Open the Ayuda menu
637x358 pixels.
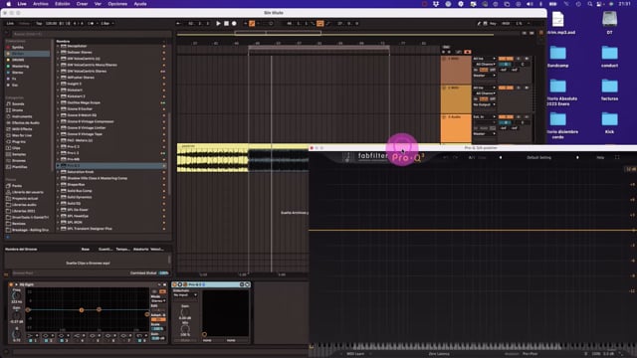(x=140, y=4)
